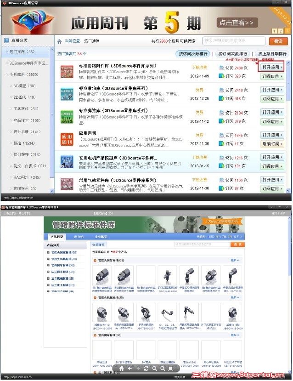The image size is (293, 381).
Task: Click 更多>> for 管接头机械标准(JB)
Action: [235, 297]
